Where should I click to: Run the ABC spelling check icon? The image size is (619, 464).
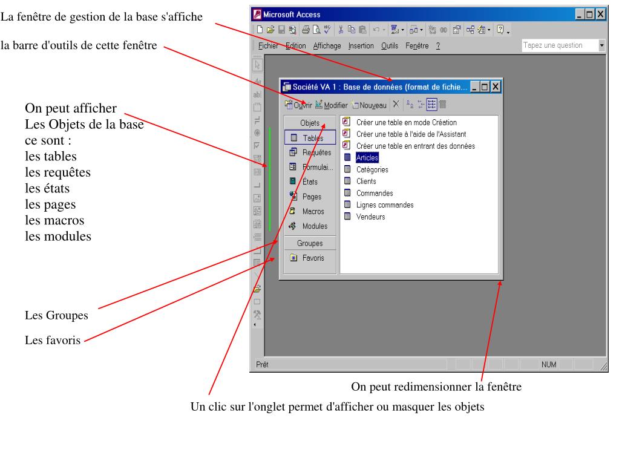(327, 29)
